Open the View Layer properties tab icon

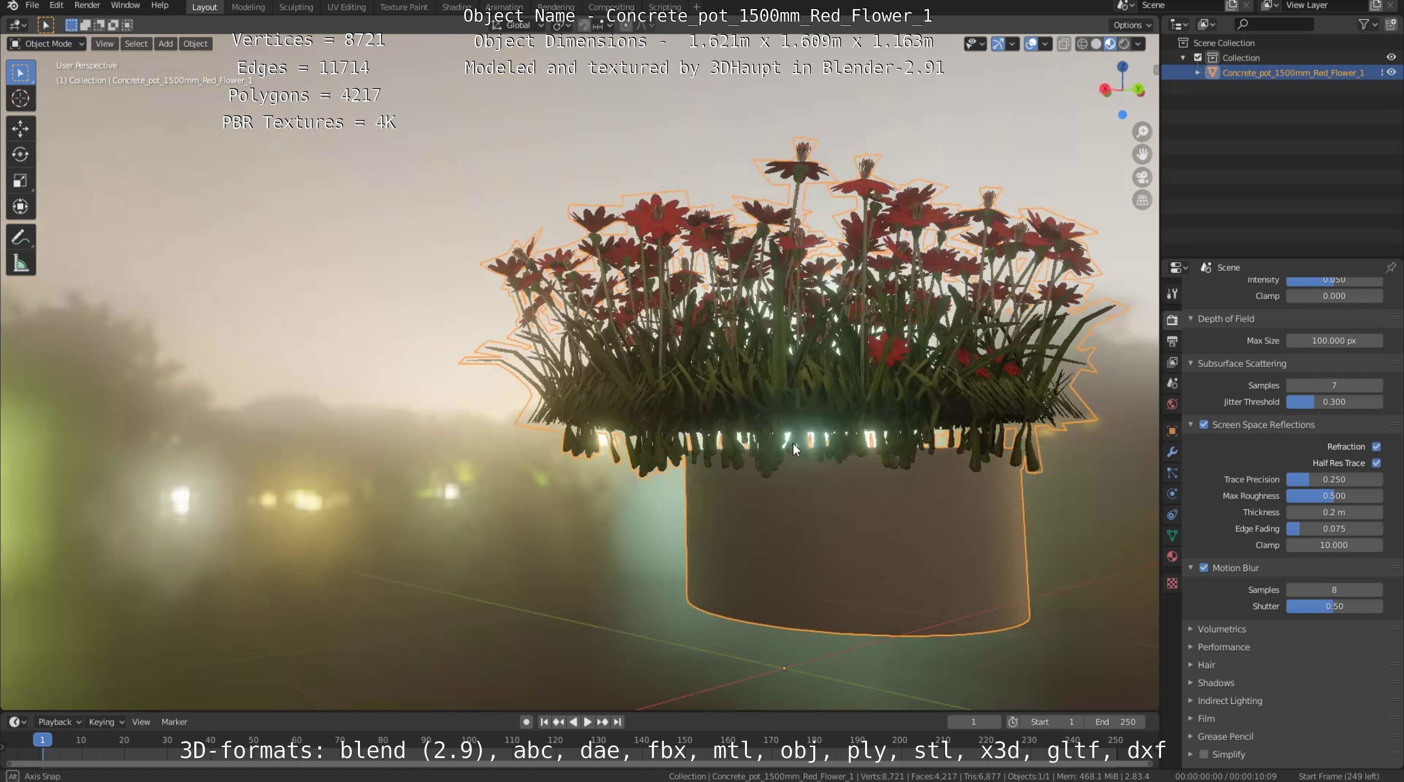pos(1172,363)
